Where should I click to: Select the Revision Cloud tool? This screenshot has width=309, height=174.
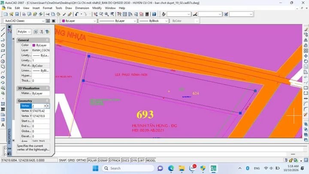coord(3,67)
